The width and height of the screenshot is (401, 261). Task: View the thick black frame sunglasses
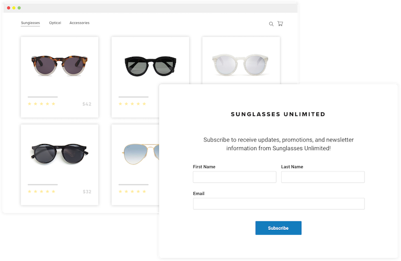pos(150,66)
